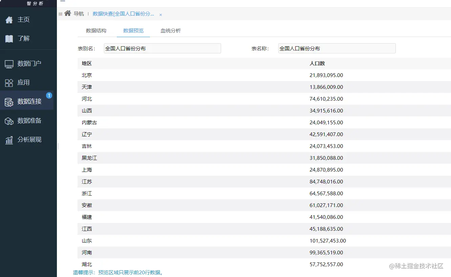Click inside the 表别名 input field
451x277 pixels.
pyautogui.click(x=162, y=48)
